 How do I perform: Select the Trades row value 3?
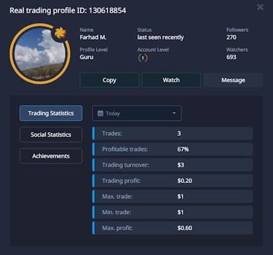pos(179,133)
